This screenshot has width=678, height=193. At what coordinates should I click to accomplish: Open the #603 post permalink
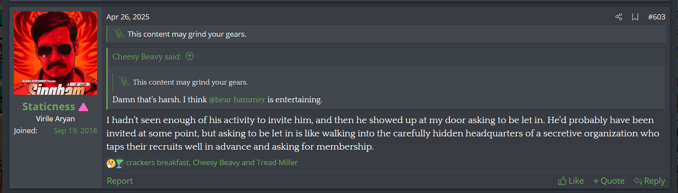coord(656,17)
